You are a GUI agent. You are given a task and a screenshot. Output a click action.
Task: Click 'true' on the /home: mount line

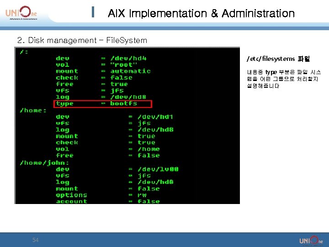(147, 136)
